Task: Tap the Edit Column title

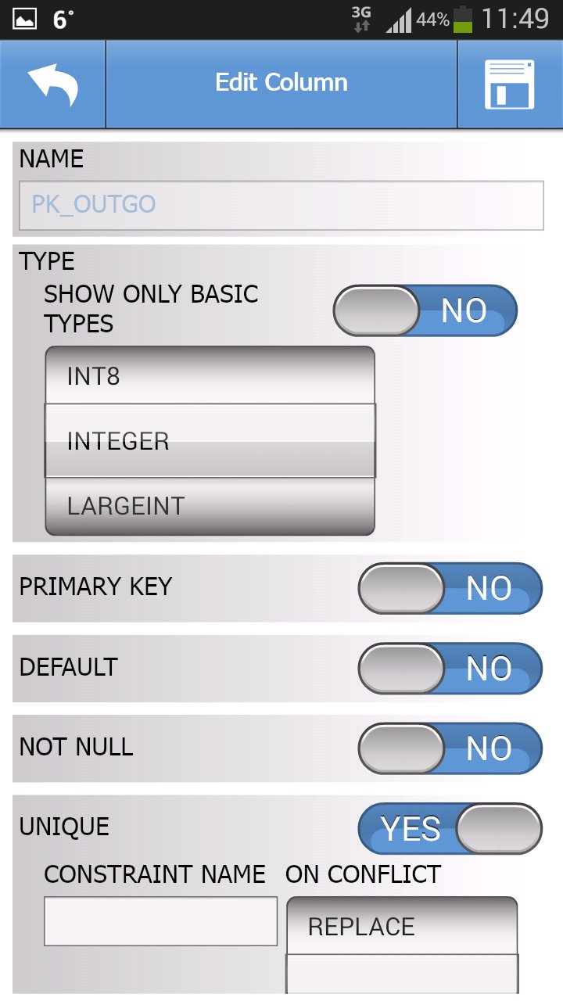Action: [281, 83]
